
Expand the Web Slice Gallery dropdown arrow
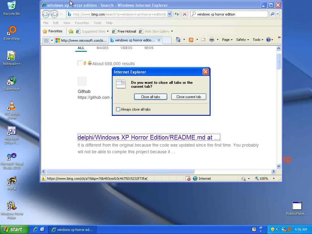pos(172,31)
